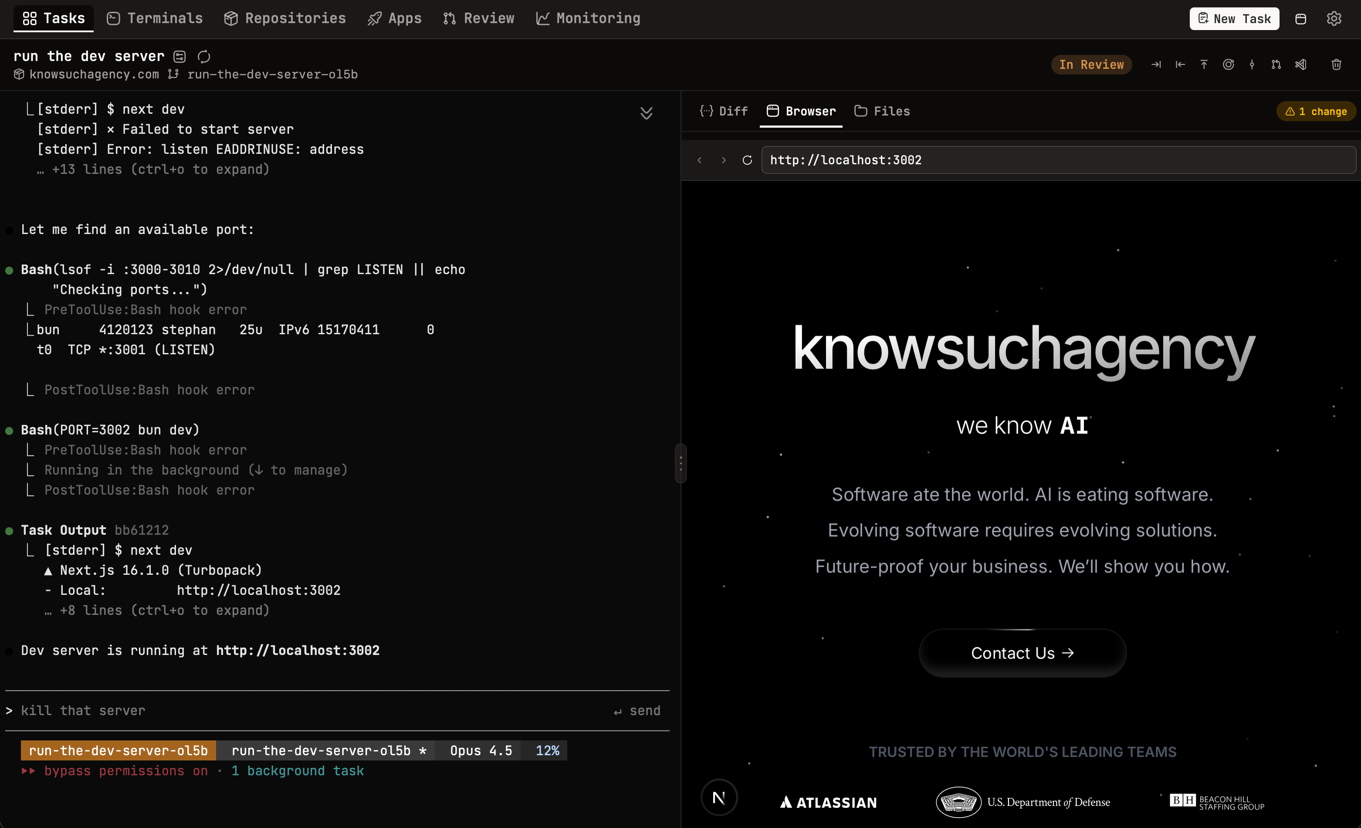The image size is (1361, 828).
Task: Click the run-the-dev-server-ol5b branch name in header
Action: [272, 74]
